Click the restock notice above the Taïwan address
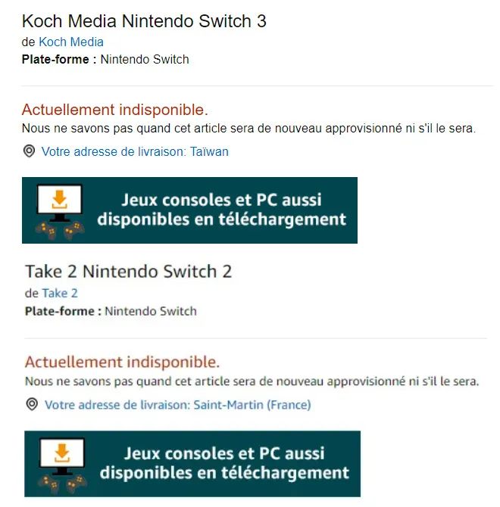500x507 pixels. [248, 129]
